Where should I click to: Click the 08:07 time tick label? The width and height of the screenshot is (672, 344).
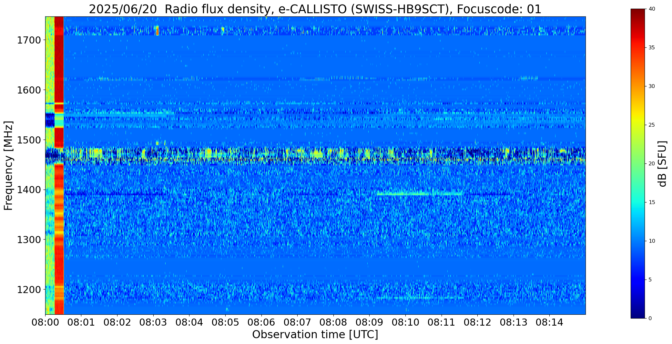[297, 322]
